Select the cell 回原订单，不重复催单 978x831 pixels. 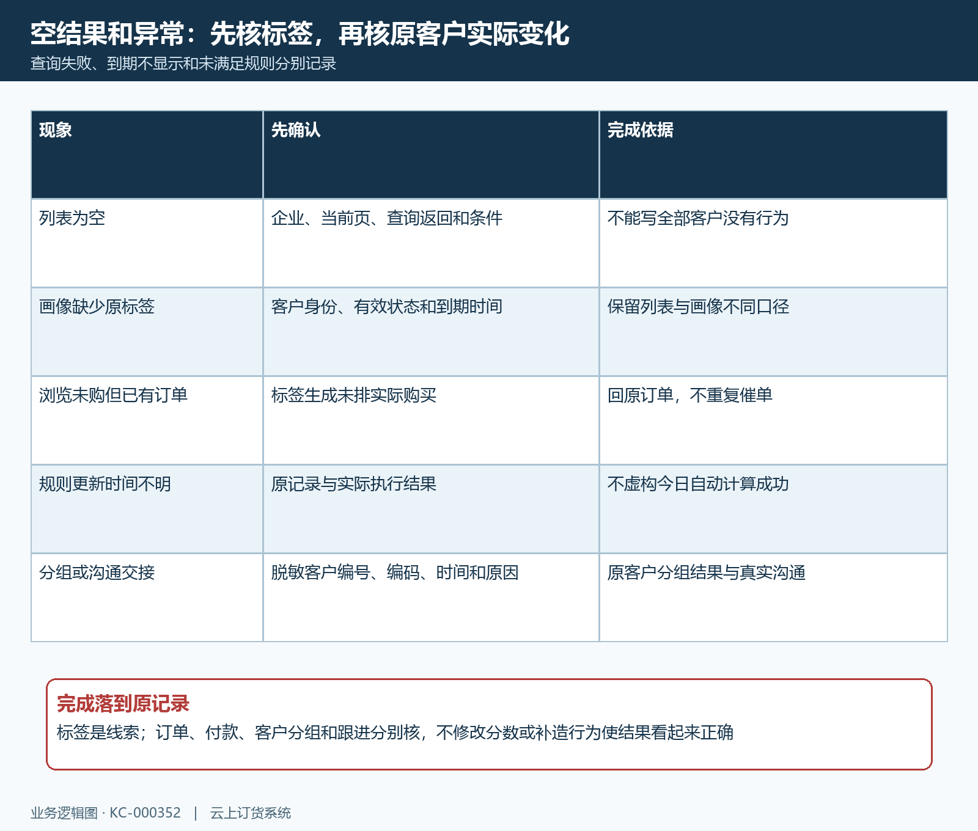click(773, 420)
